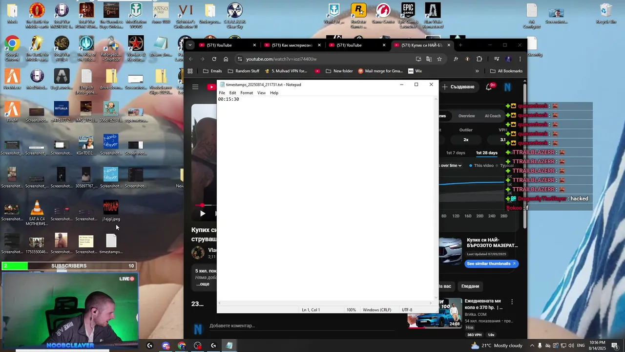Open the Mods folder on desktop
The width and height of the screenshot is (625, 352).
tap(12, 13)
